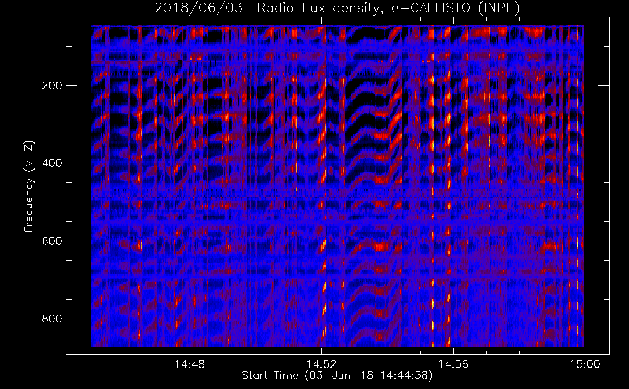The image size is (629, 389).
Task: Click the 14:48 time tick label
Action: pos(190,364)
